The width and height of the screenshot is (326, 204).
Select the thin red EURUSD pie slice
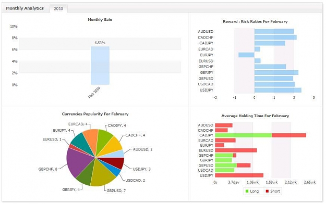pos(74,147)
